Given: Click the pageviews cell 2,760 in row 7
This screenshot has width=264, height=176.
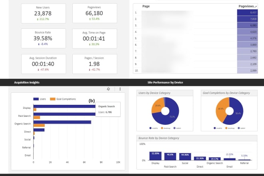Looking at the screenshot, I should [x=247, y=51].
